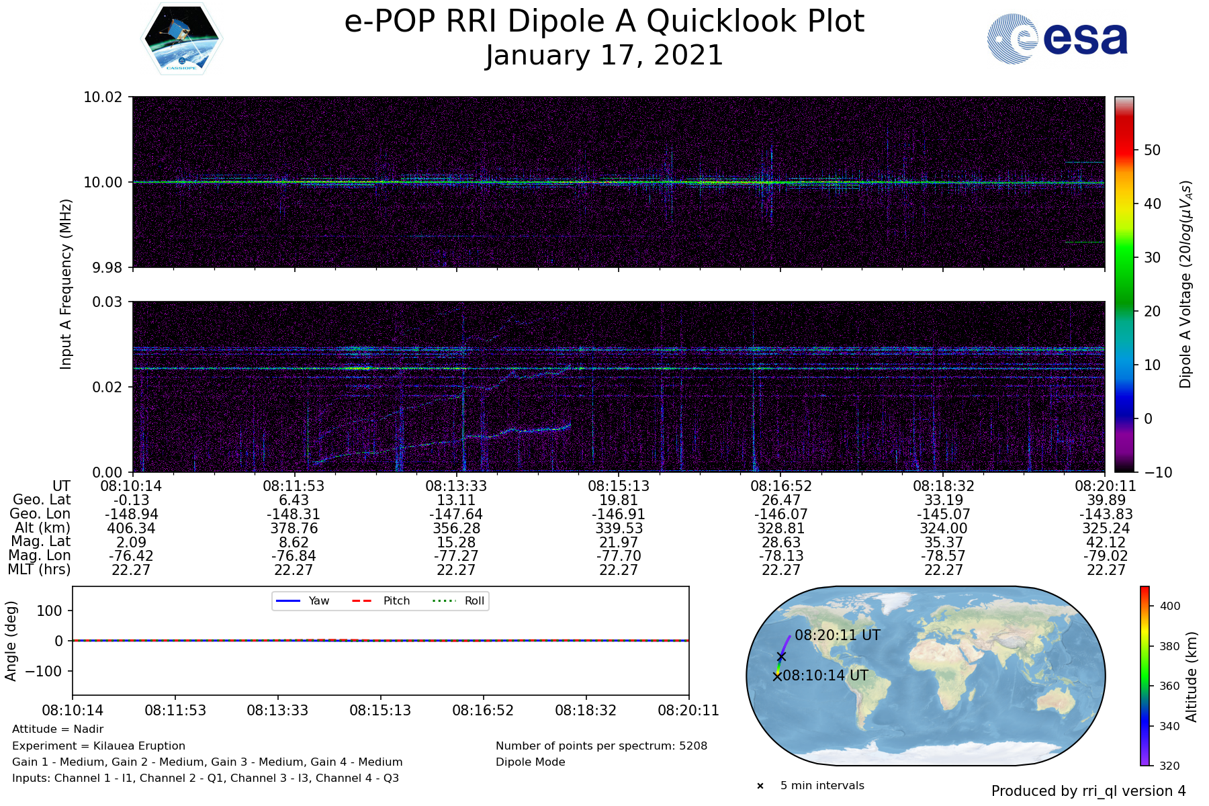Click the 'MLT (hrs)' row label
Screen dimensions: 1209x806
point(39,570)
